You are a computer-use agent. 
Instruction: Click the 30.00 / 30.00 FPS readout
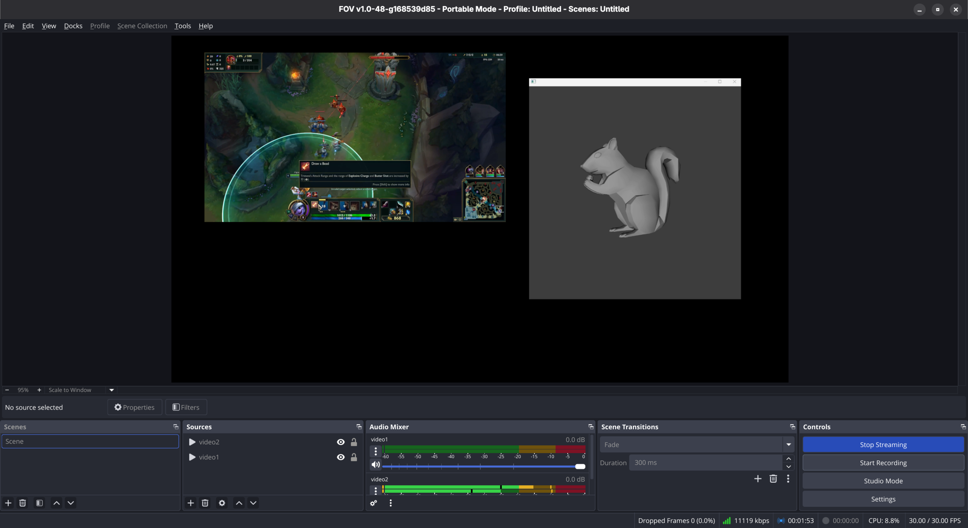coord(934,520)
